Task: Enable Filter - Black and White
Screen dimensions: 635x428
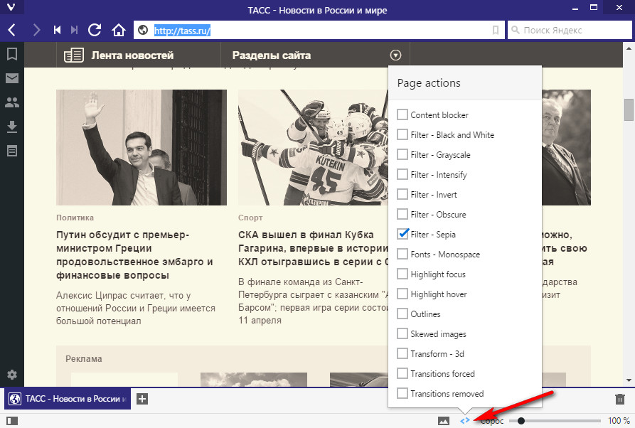Action: pyautogui.click(x=402, y=134)
